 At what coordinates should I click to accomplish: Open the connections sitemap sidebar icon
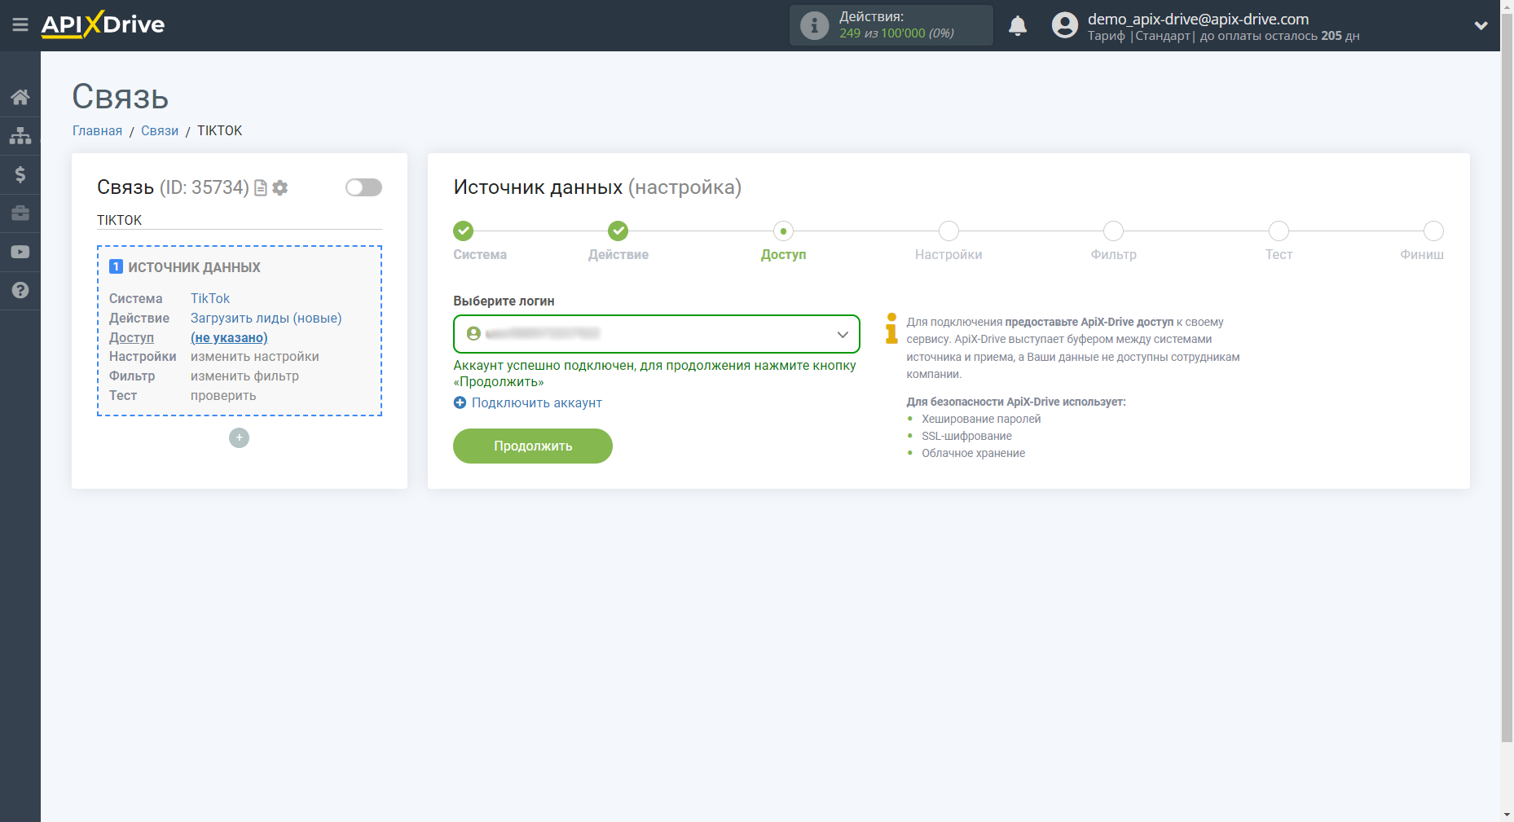point(20,135)
